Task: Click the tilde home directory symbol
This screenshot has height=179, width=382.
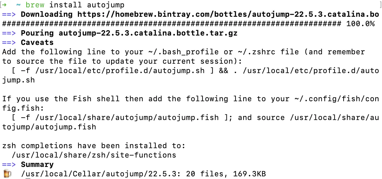Action: coord(18,5)
